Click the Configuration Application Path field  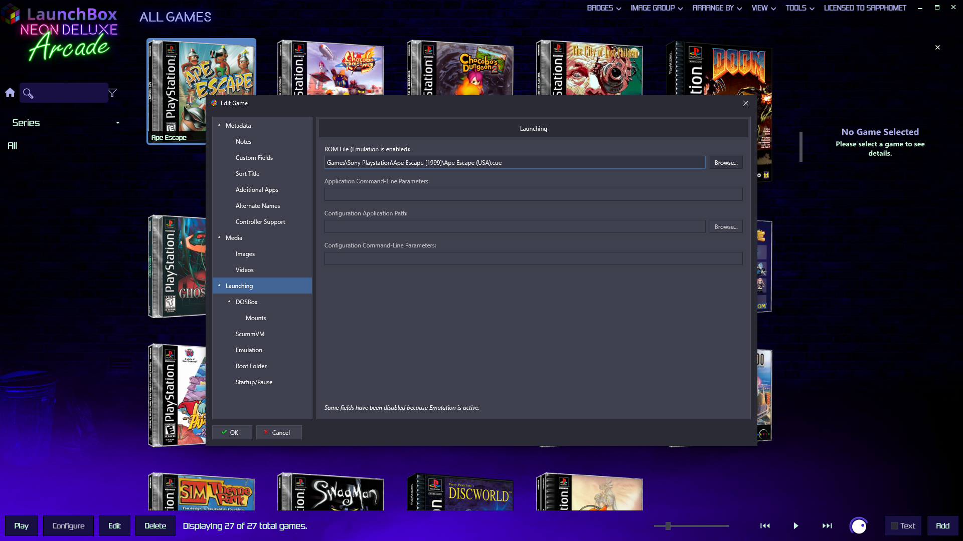click(x=515, y=226)
